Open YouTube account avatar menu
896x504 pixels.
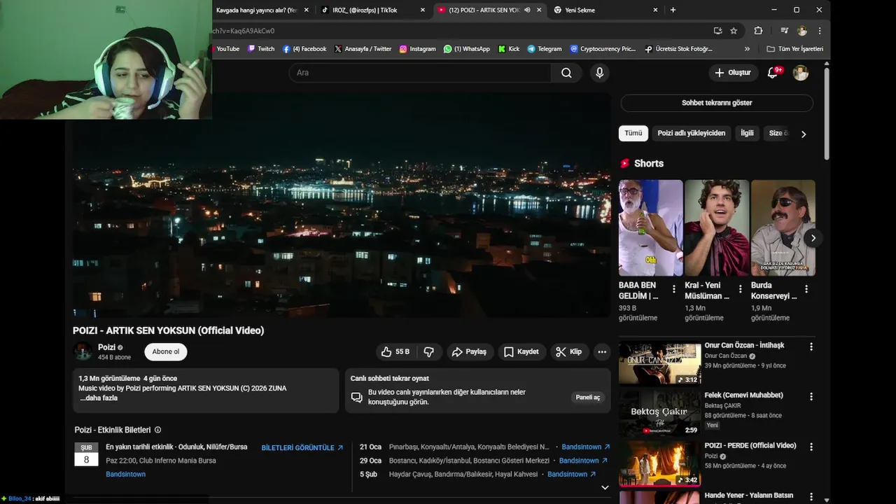[x=801, y=73]
